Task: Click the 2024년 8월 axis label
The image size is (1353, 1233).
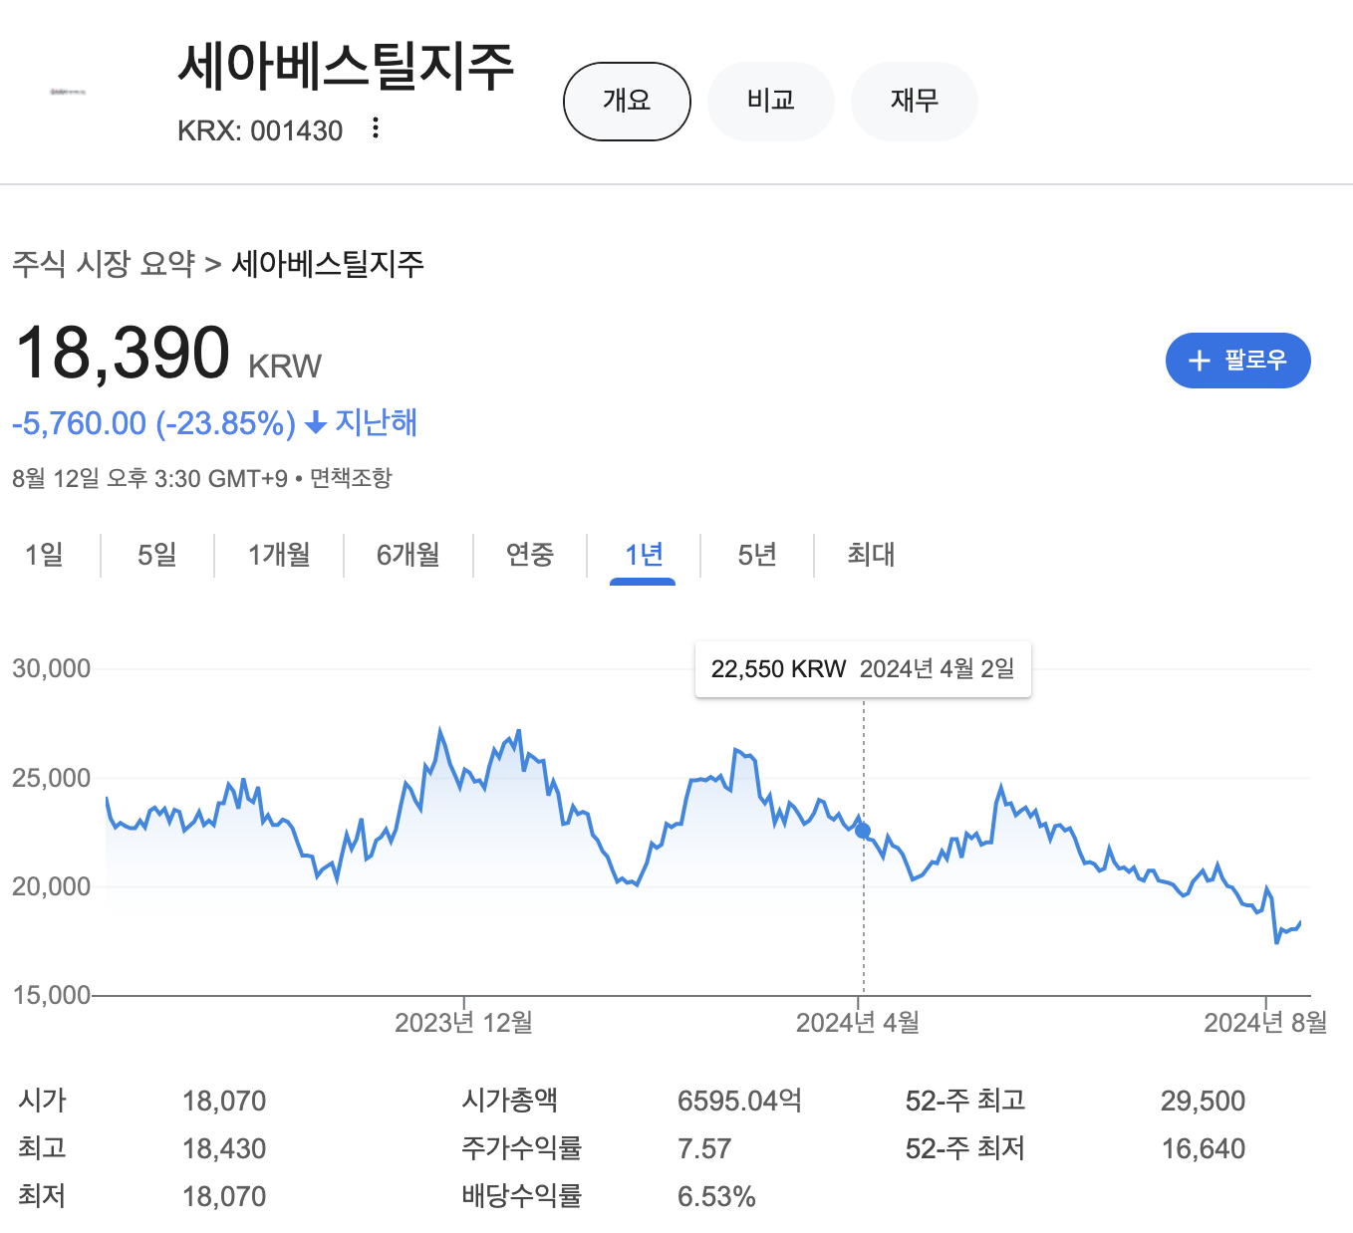Action: [x=1265, y=1023]
